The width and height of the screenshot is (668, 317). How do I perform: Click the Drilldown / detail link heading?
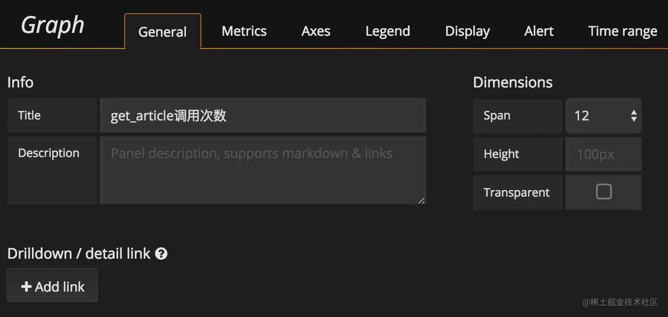[x=78, y=254]
